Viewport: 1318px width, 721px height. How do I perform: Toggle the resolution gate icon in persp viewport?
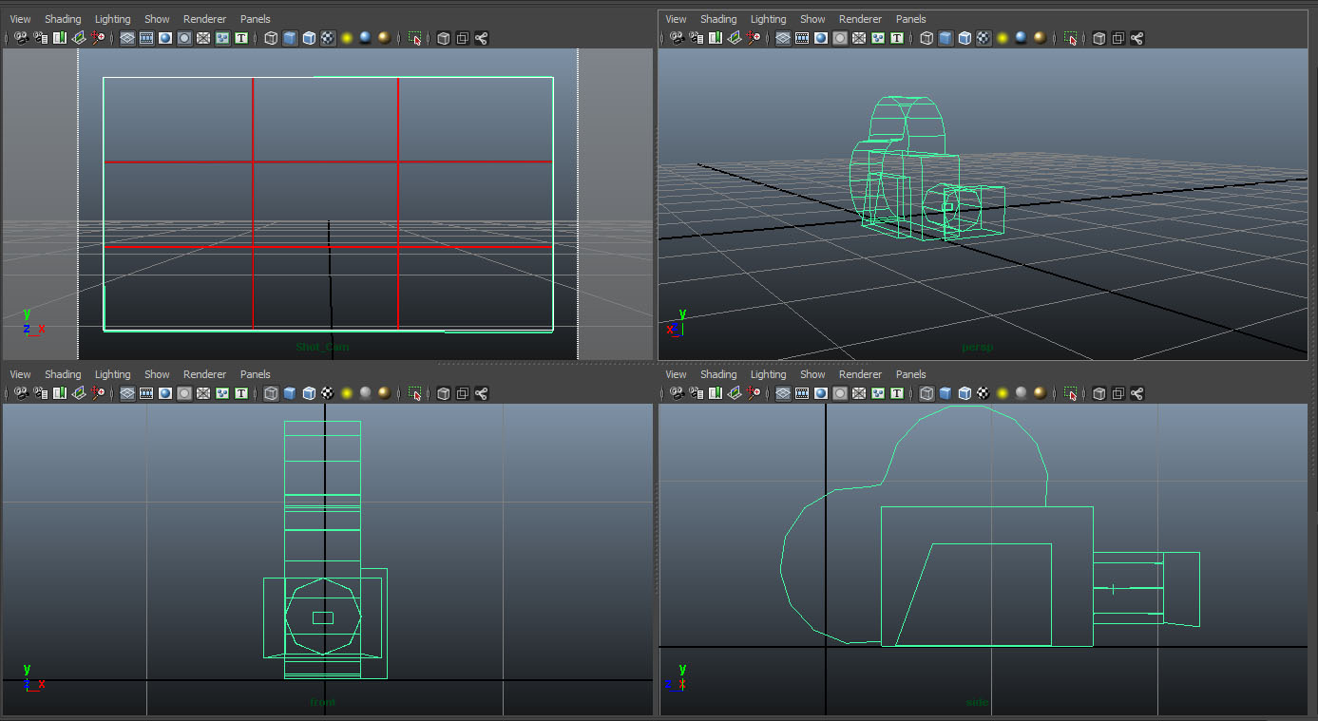pos(819,38)
